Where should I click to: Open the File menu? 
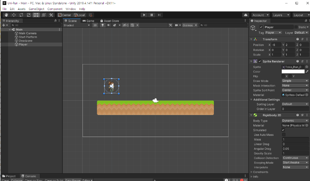(x=4, y=9)
